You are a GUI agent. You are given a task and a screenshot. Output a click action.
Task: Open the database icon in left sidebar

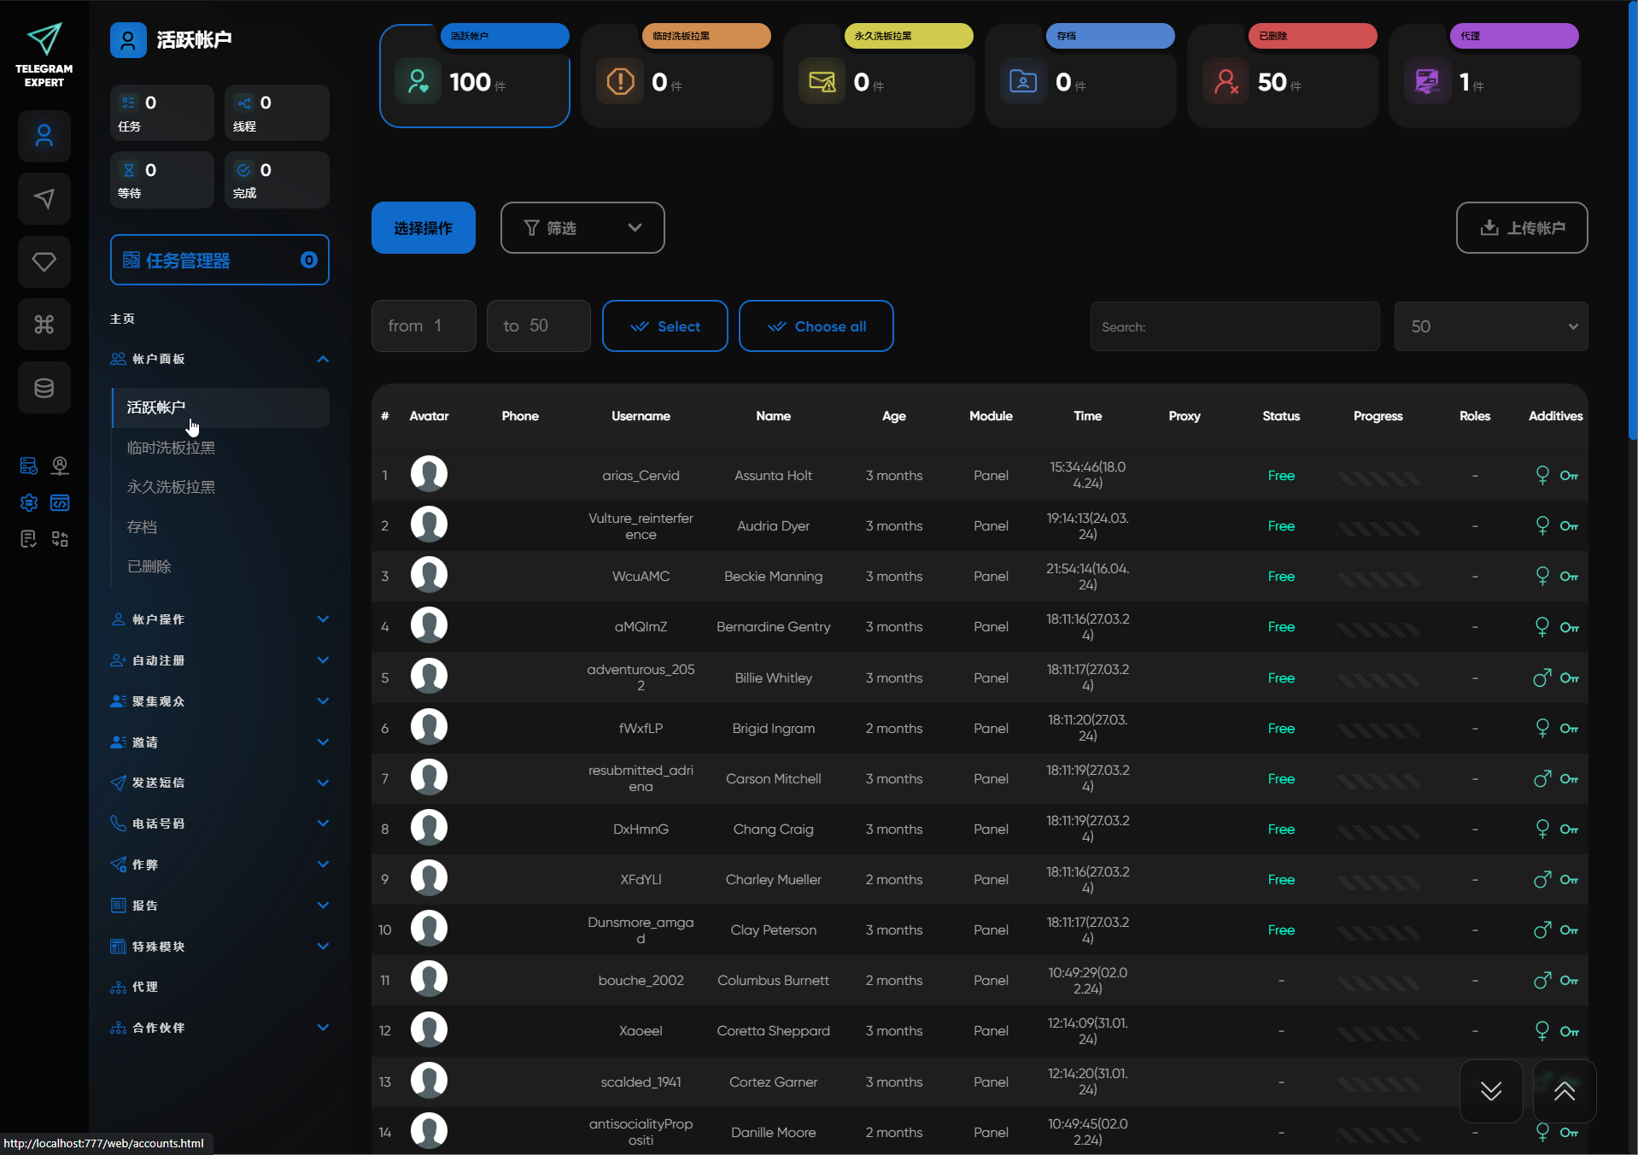(x=44, y=388)
